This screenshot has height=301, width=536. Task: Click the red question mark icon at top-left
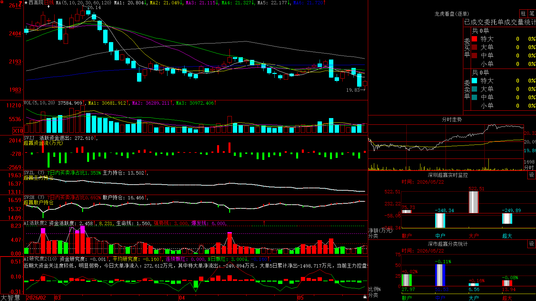click(x=21, y=3)
